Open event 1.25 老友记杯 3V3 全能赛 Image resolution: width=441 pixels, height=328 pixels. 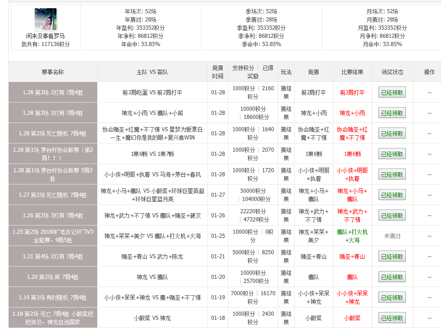[x=52, y=236]
